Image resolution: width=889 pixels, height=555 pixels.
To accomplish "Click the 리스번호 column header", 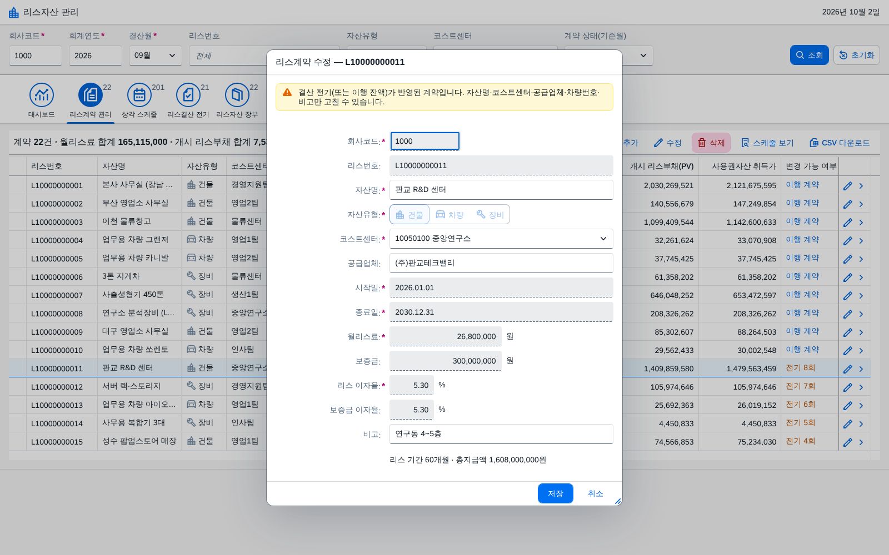I will click(62, 167).
